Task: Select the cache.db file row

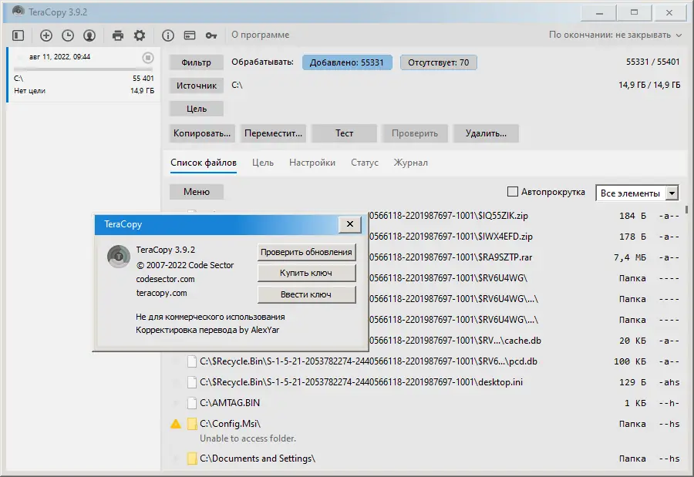Action: coord(524,341)
